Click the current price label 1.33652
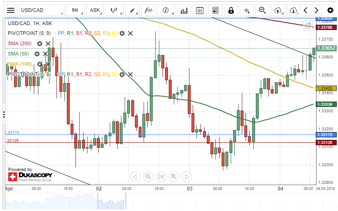 tap(326, 48)
